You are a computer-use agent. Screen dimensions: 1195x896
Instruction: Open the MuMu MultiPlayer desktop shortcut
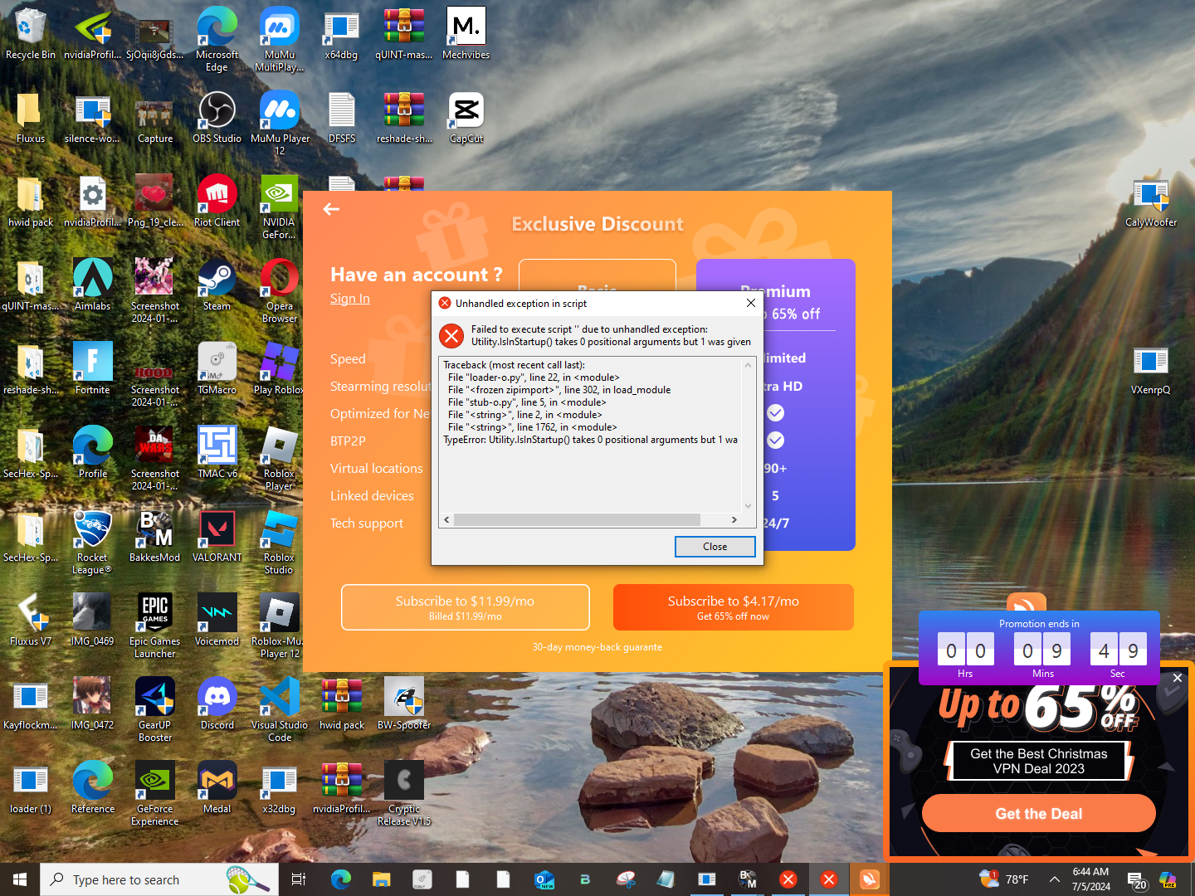coord(279,40)
